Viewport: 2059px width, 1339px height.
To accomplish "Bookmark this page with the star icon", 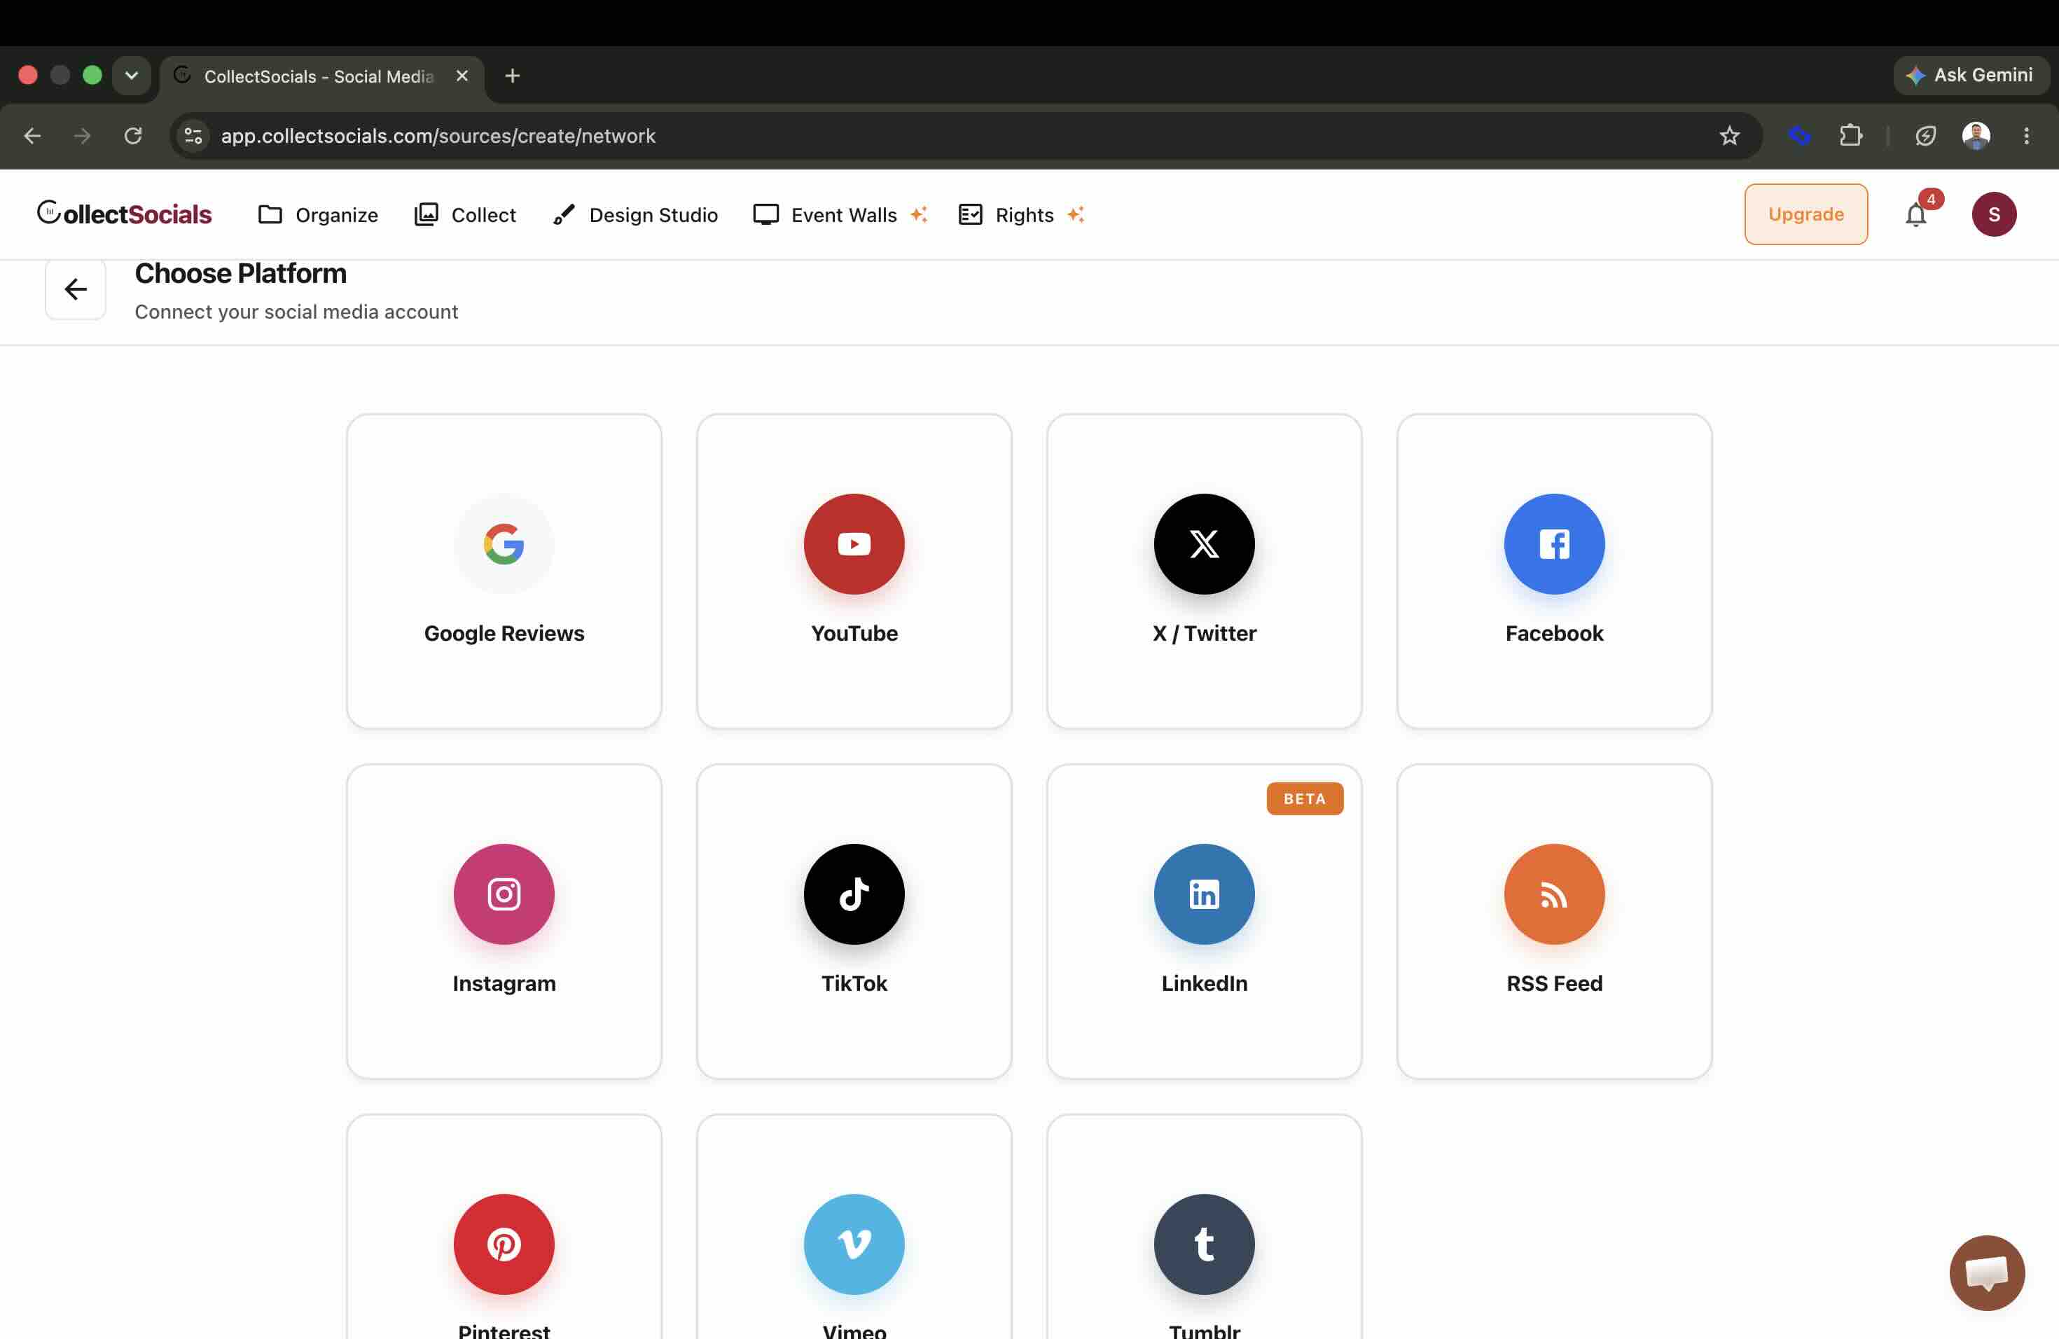I will [1728, 136].
